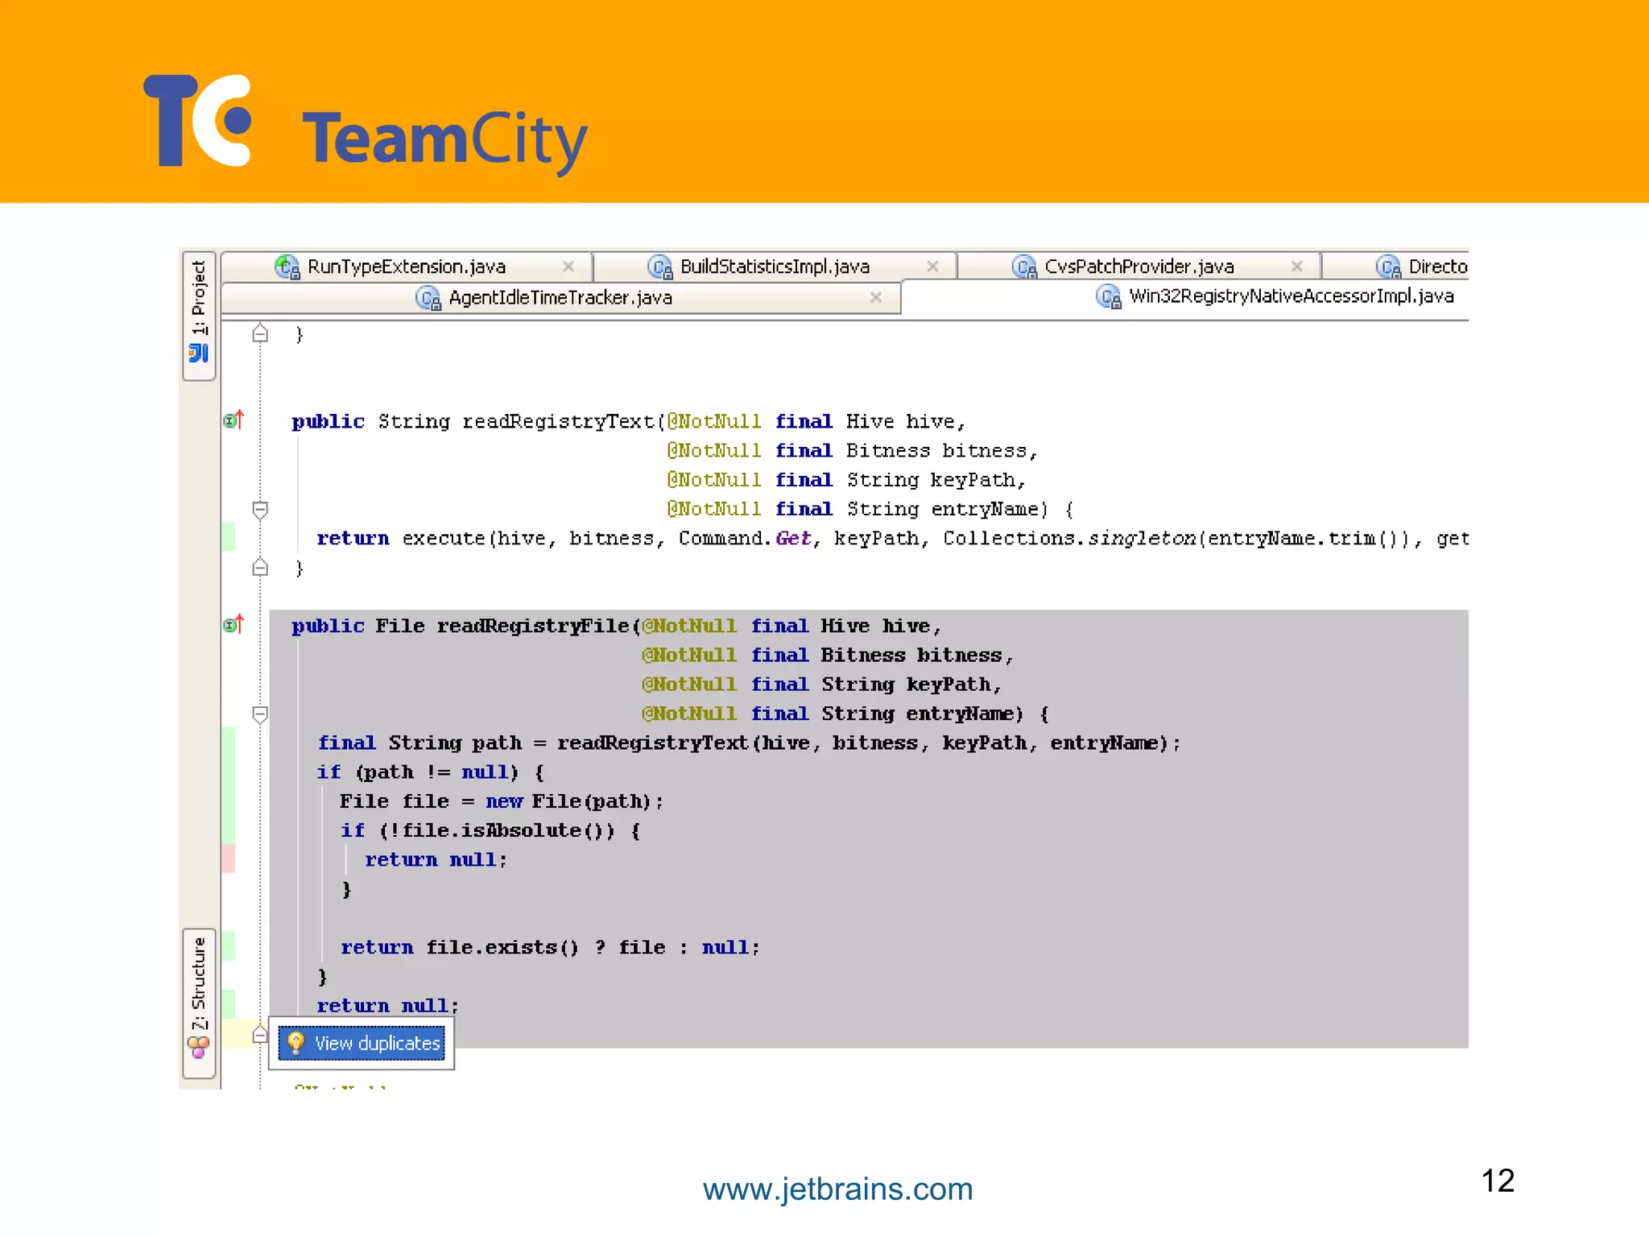The width and height of the screenshot is (1649, 1237).
Task: Close the AgentIdleTimeTracker.java tab
Action: [876, 297]
